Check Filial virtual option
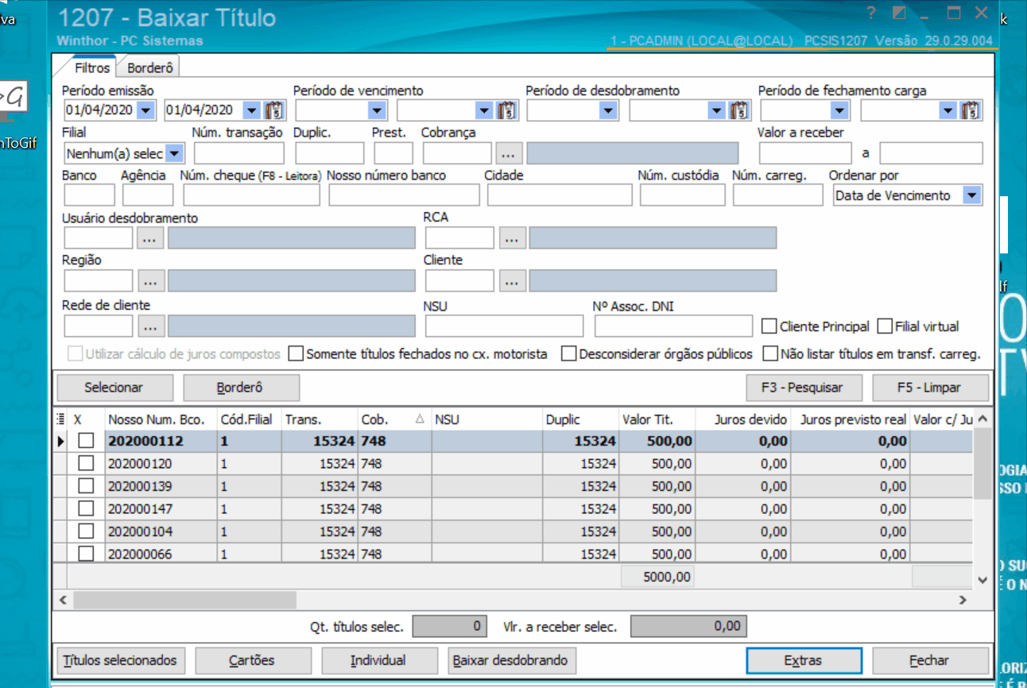 pyautogui.click(x=885, y=327)
